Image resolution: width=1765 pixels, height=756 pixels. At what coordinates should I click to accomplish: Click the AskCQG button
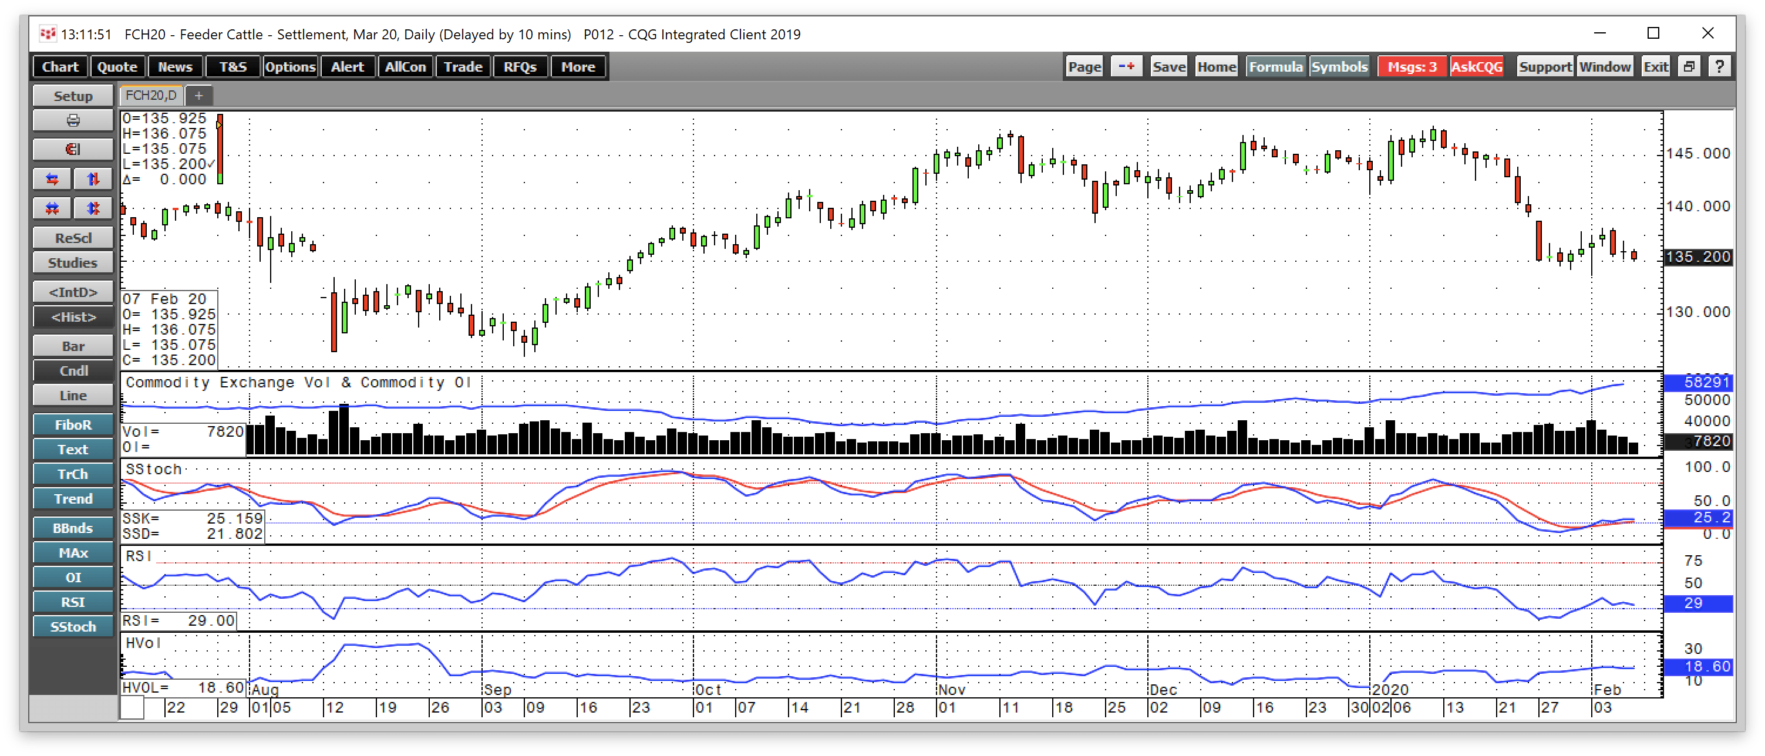(1477, 66)
